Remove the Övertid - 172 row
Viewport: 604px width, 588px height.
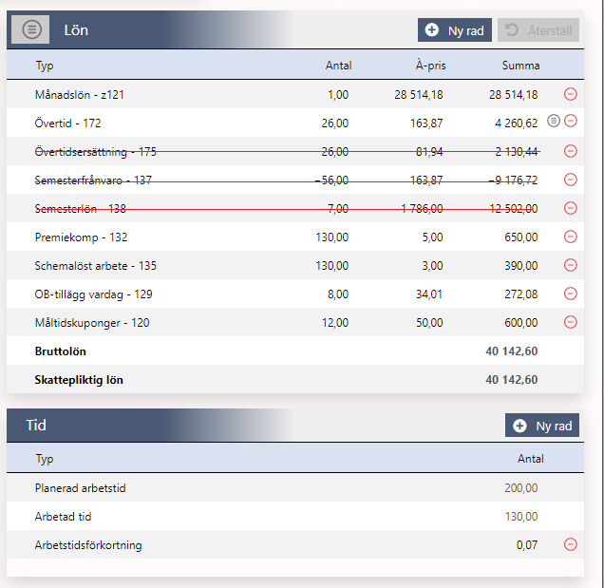click(x=571, y=121)
